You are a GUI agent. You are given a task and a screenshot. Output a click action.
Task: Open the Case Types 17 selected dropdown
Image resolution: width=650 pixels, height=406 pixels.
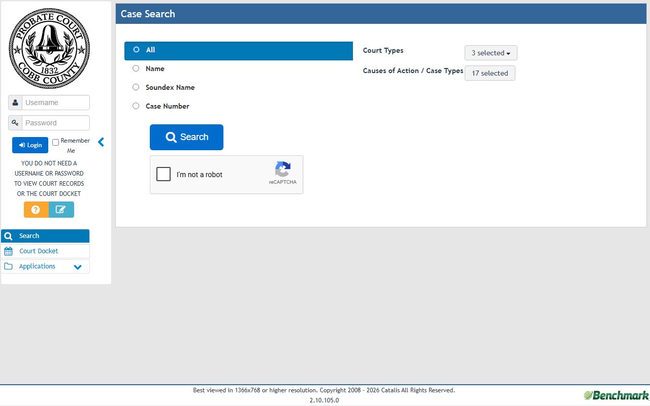click(x=490, y=73)
